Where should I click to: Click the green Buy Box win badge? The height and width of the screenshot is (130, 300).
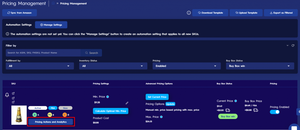tap(228, 117)
